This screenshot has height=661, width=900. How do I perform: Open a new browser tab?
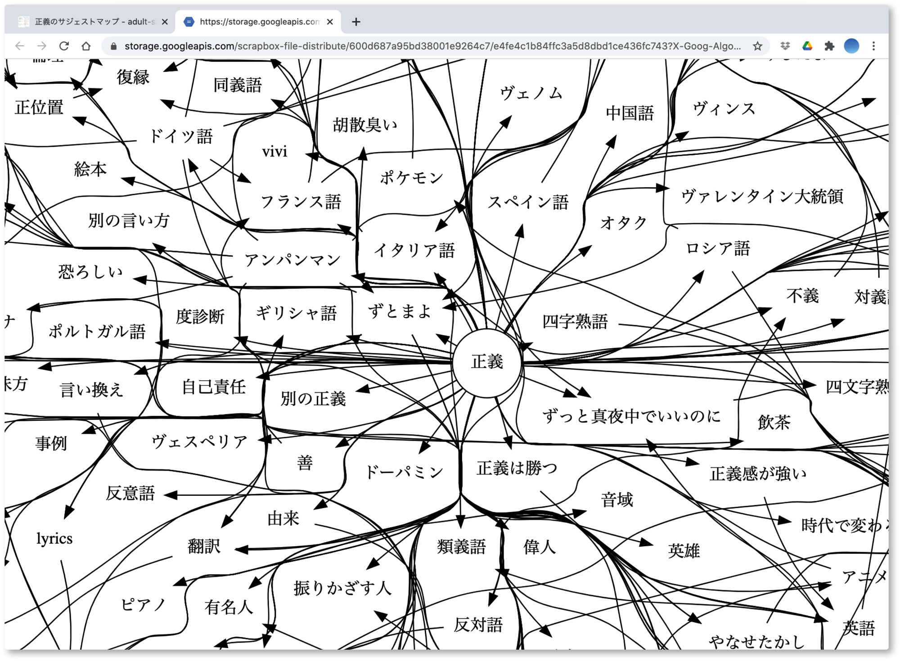click(356, 22)
